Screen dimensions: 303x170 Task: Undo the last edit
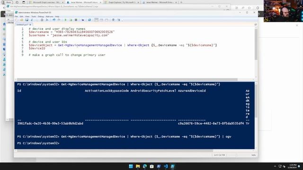54,20
